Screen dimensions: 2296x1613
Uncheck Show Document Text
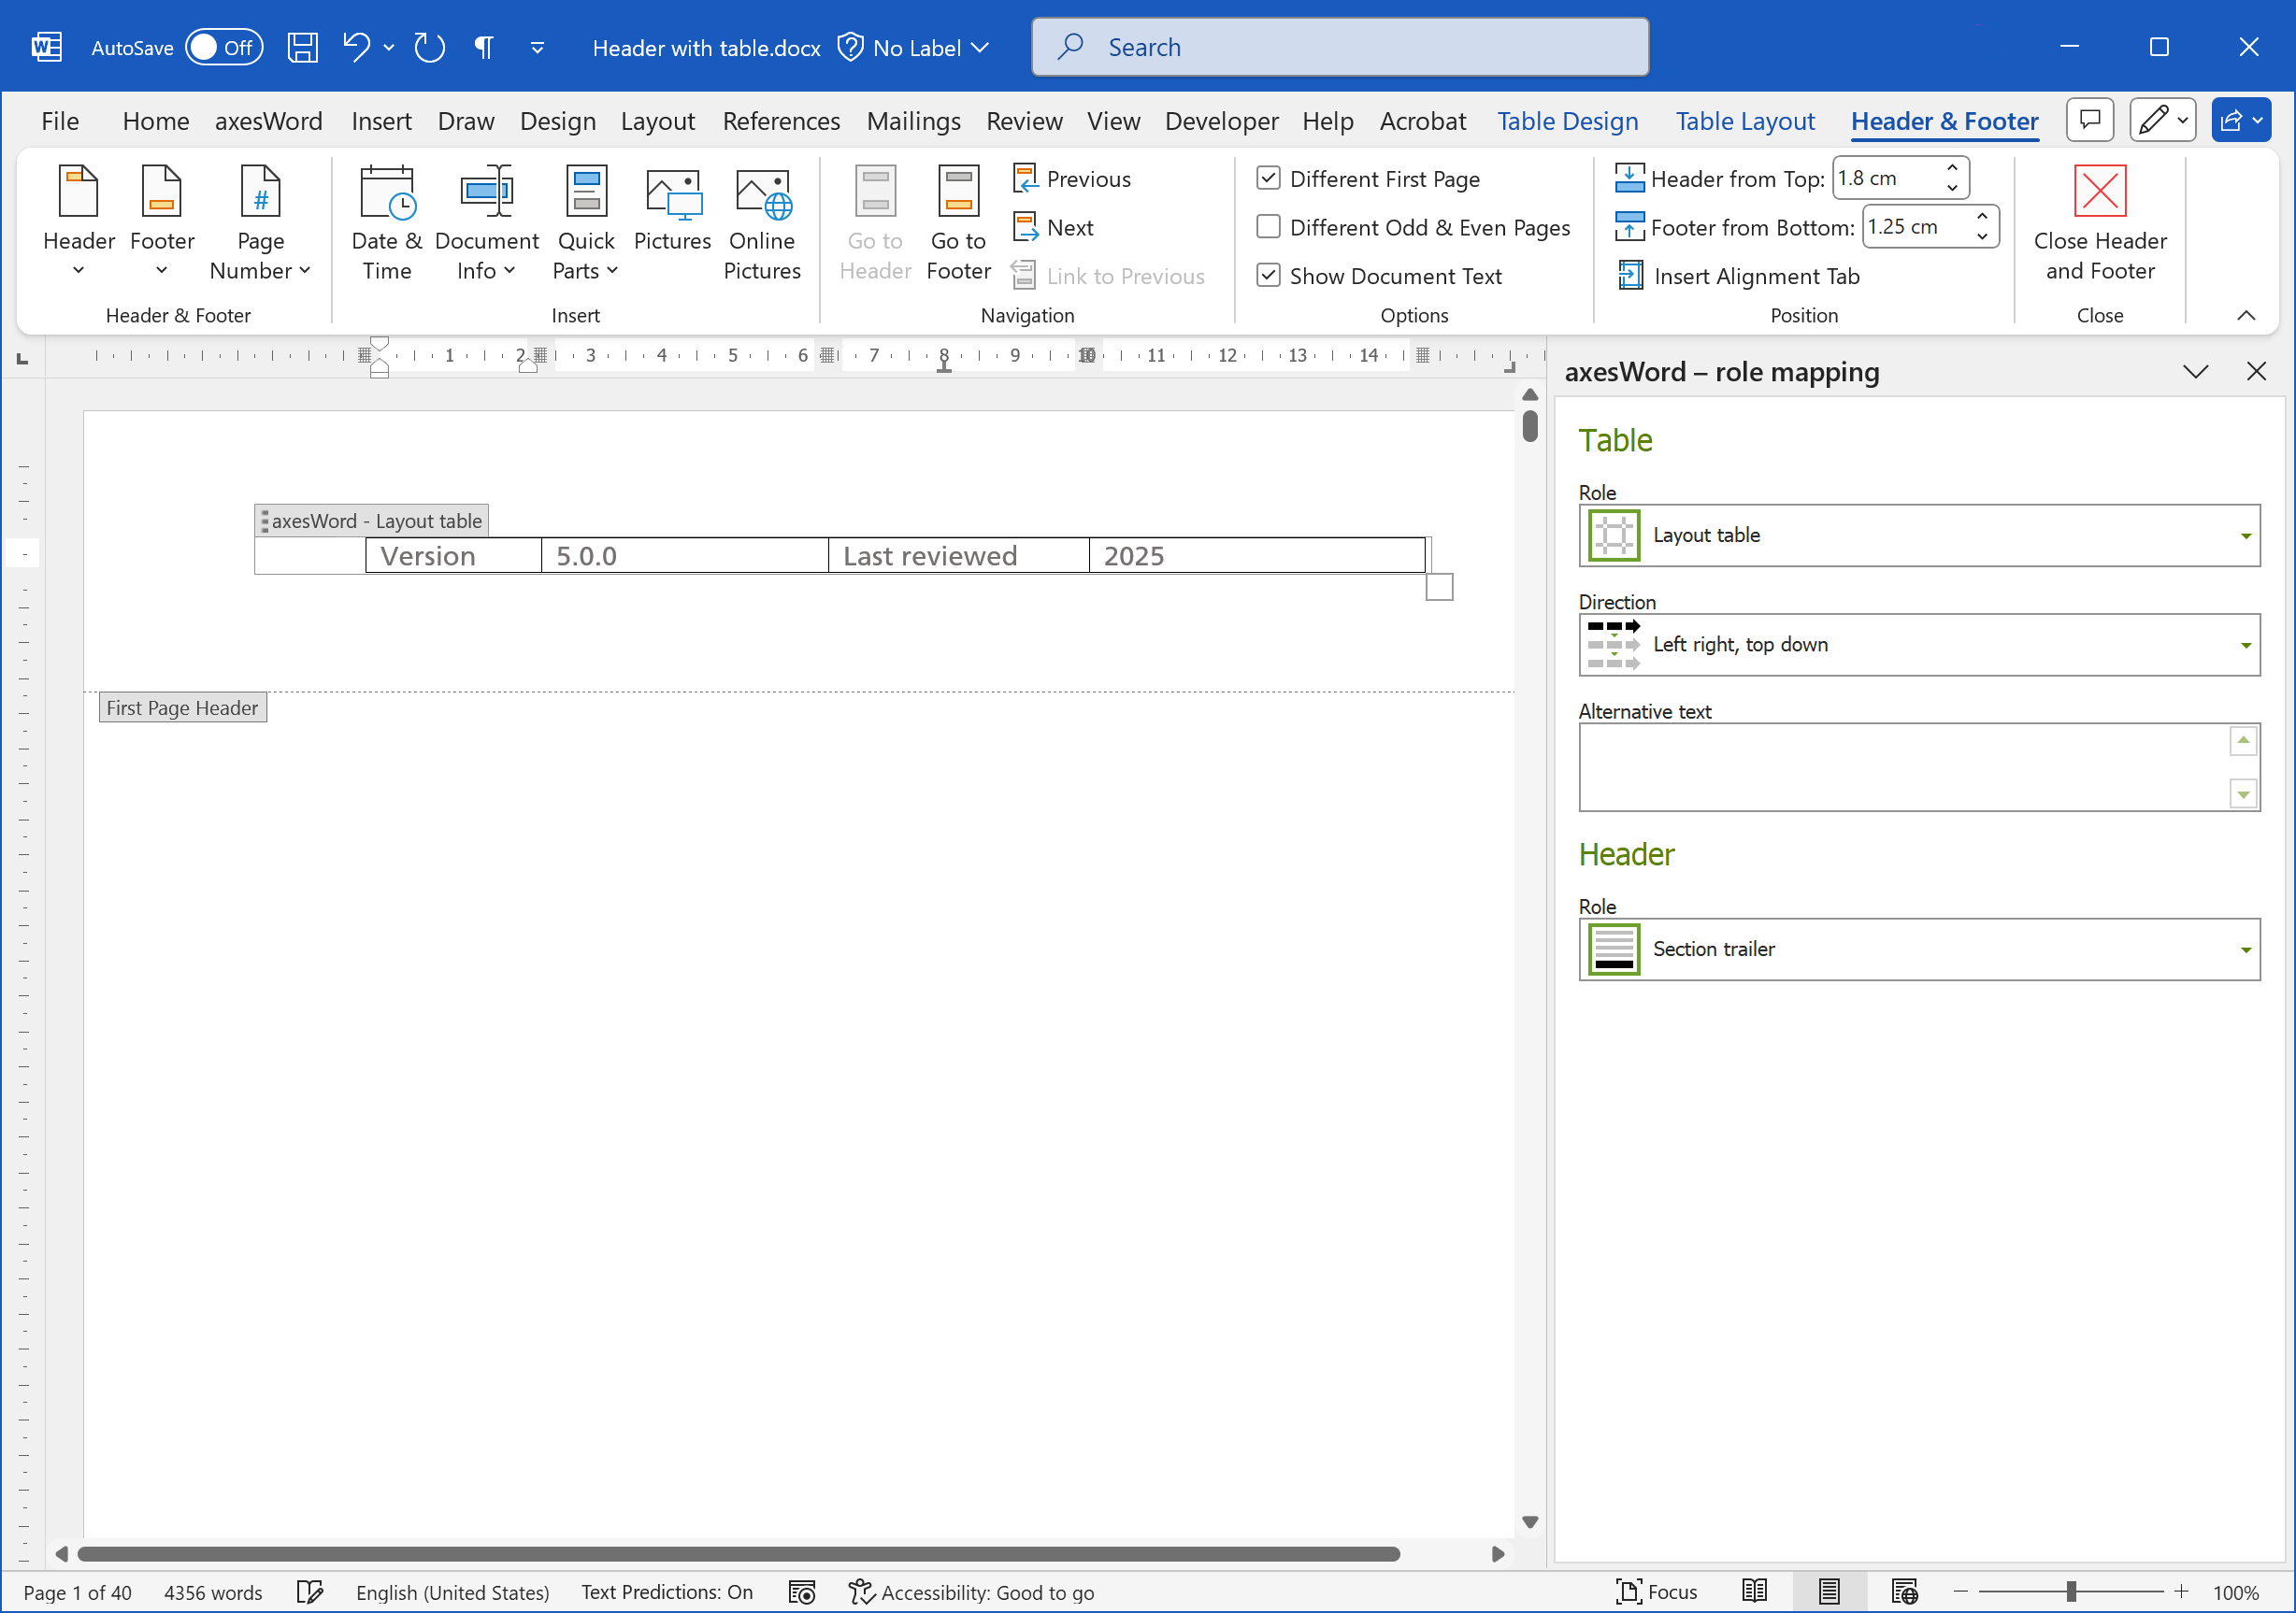[1268, 275]
